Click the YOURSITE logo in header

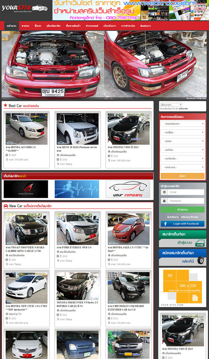pyautogui.click(x=24, y=8)
